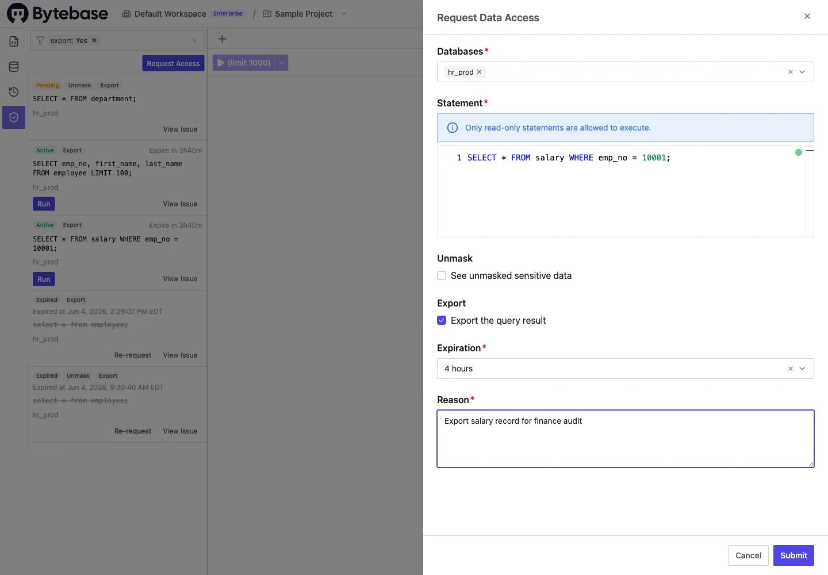
Task: Click the project icon before Sample Project
Action: coord(267,14)
